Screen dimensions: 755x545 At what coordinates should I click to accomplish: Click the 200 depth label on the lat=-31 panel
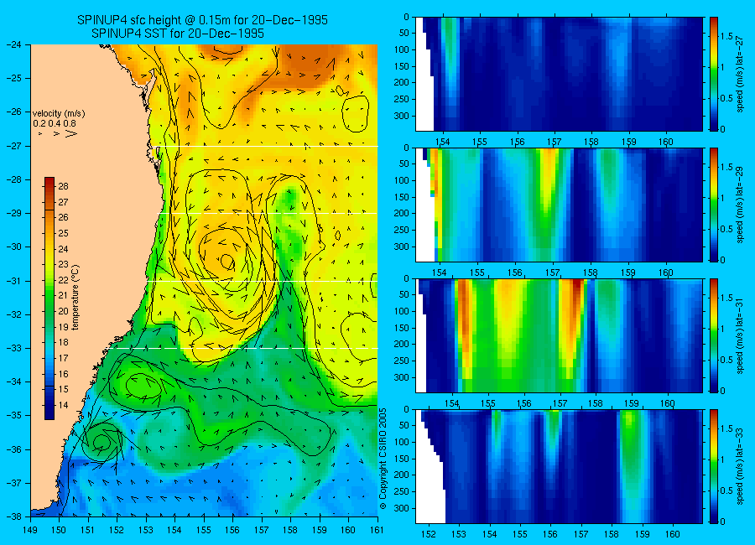402,345
